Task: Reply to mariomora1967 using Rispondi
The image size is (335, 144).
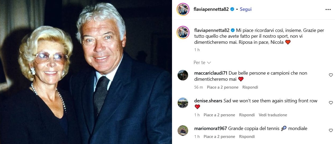Action: (247, 137)
